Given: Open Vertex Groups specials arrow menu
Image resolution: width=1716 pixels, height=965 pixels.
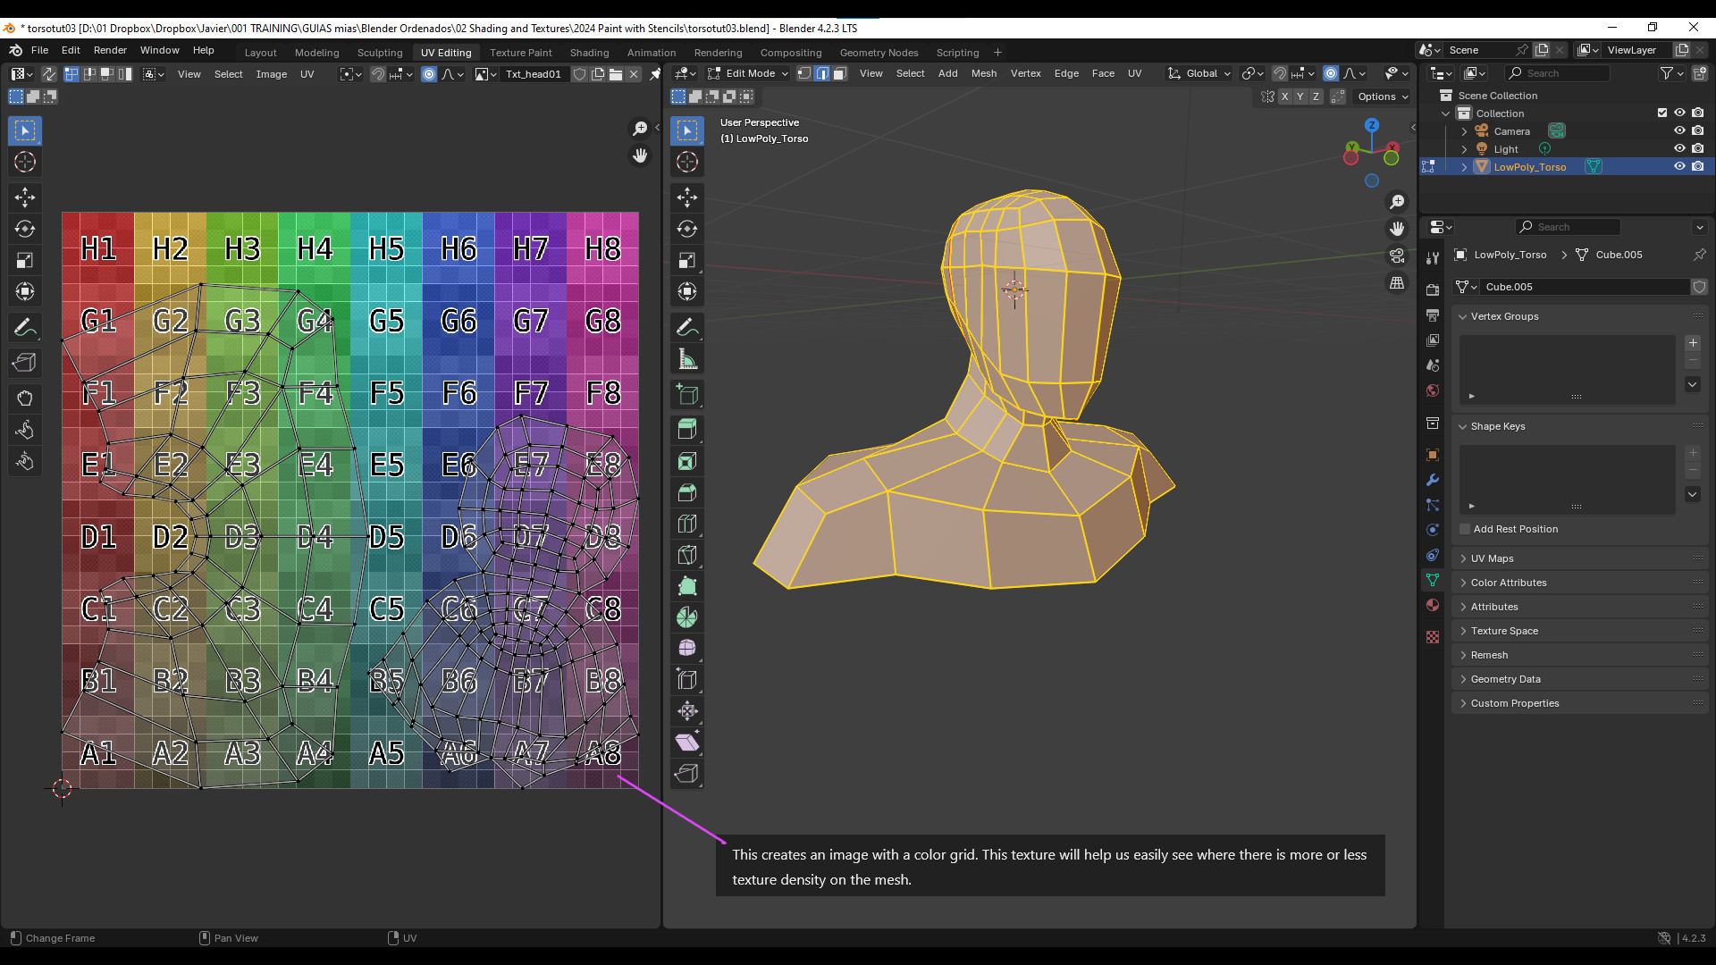Looking at the screenshot, I should point(1693,384).
